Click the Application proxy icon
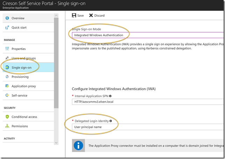Viewport: 225px width, 159px height. (7, 86)
